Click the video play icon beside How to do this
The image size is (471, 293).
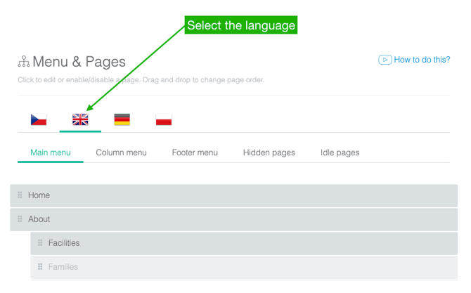click(385, 60)
